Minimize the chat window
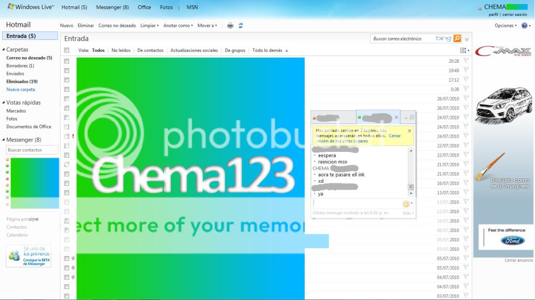 pyautogui.click(x=406, y=118)
